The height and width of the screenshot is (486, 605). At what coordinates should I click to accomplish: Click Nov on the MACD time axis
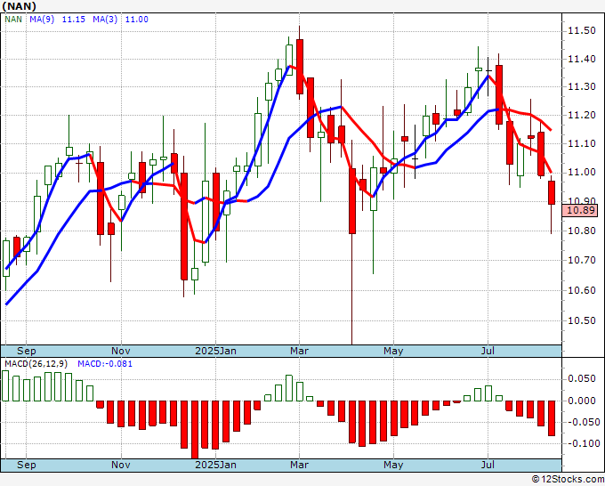click(121, 465)
